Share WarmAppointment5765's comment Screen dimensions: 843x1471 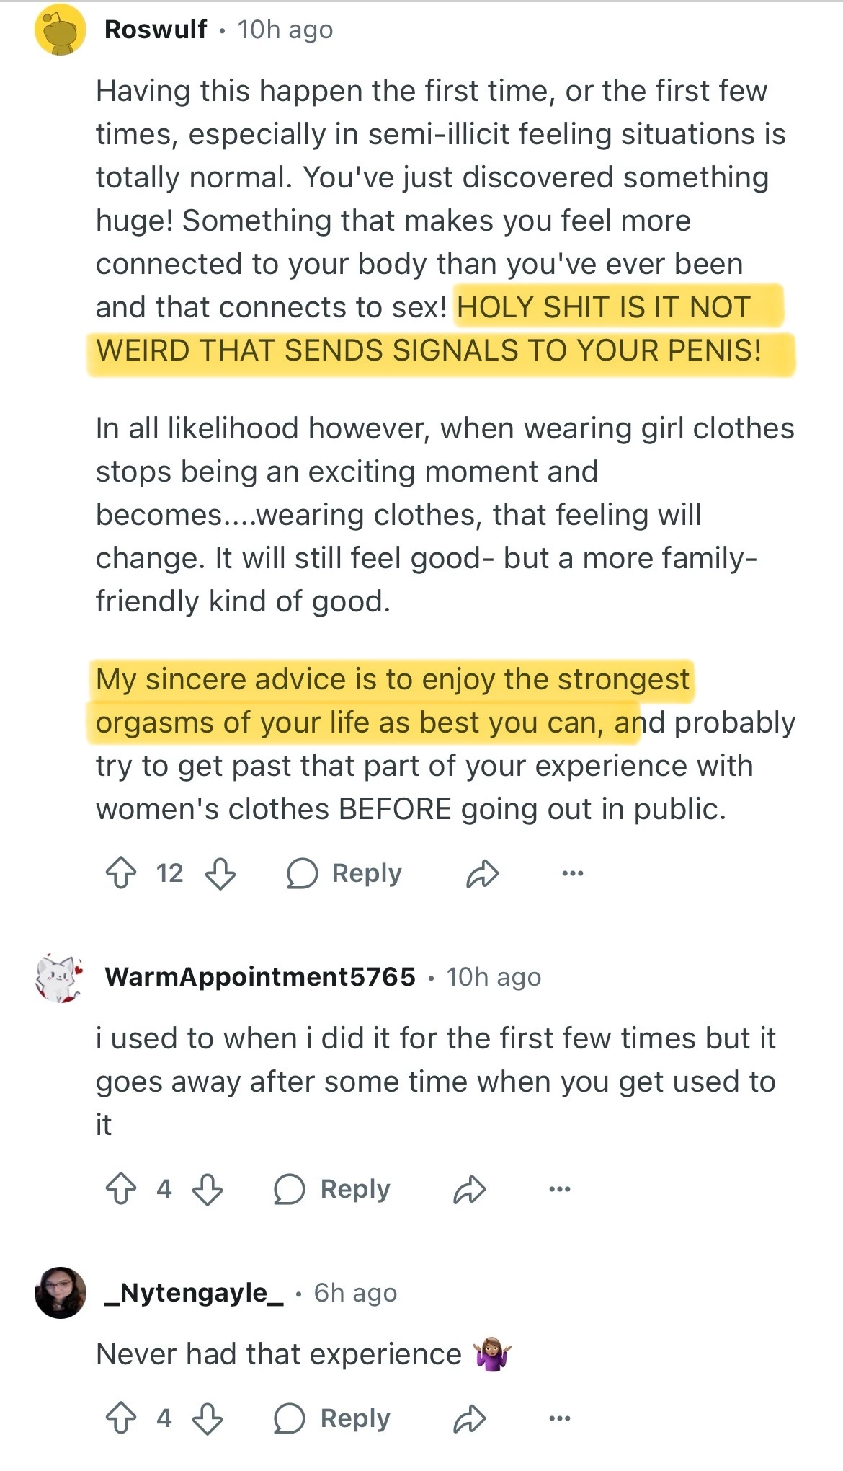coord(470,1189)
